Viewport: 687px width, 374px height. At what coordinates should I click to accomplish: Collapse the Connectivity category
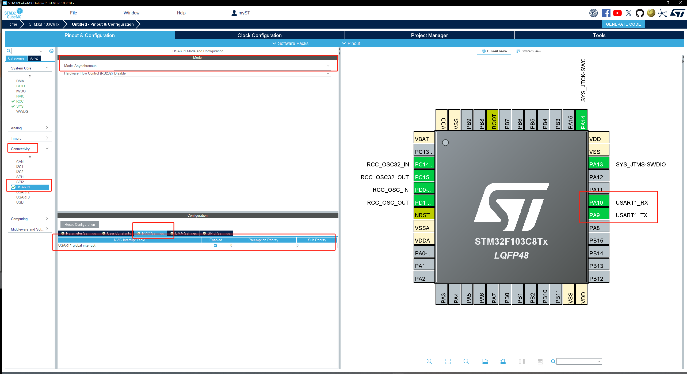(47, 148)
